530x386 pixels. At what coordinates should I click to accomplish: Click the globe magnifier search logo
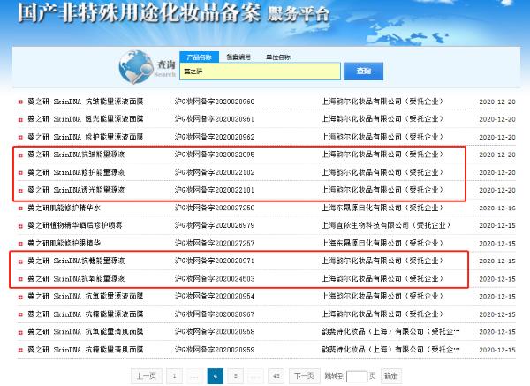point(134,66)
